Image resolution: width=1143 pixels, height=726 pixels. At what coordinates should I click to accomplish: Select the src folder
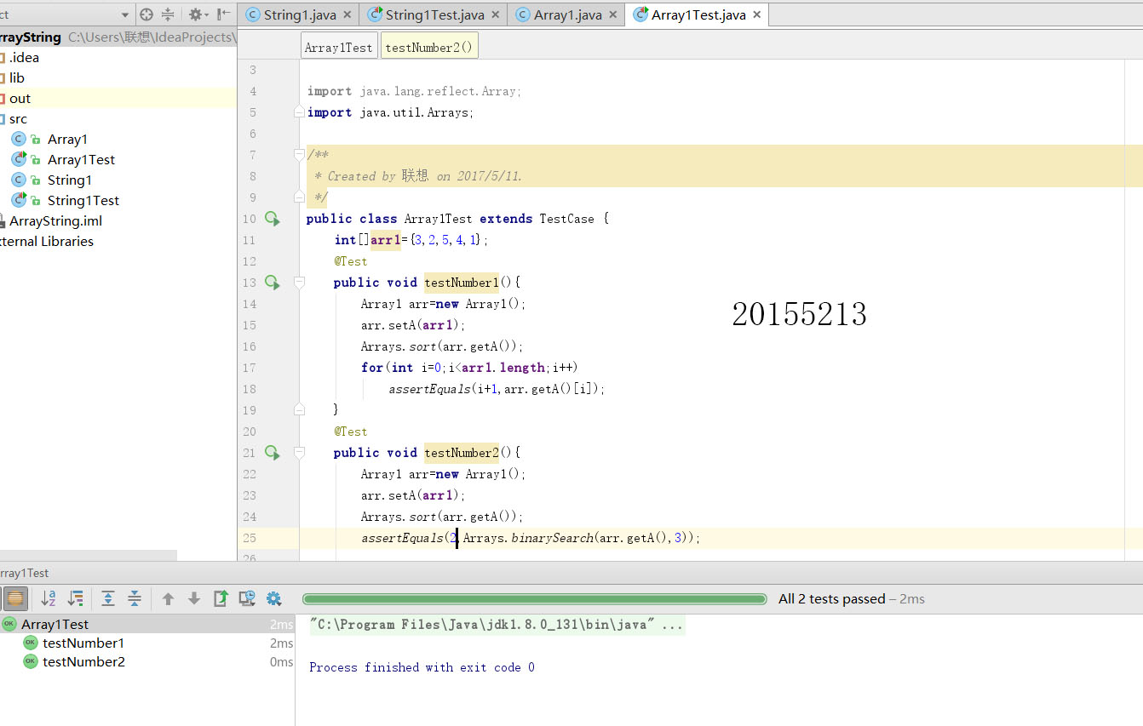coord(18,119)
